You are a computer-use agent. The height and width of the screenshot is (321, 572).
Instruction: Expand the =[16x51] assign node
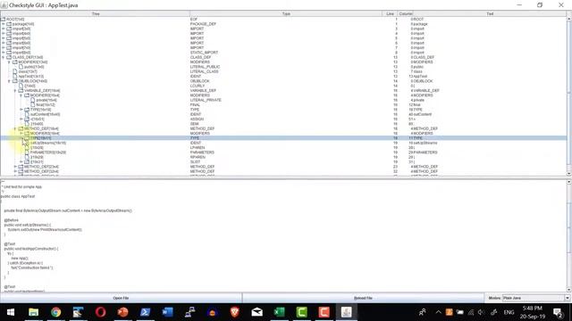pyautogui.click(x=21, y=119)
